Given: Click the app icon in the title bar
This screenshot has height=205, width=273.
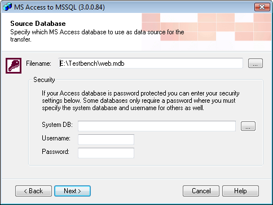Looking at the screenshot, I should [x=7, y=7].
